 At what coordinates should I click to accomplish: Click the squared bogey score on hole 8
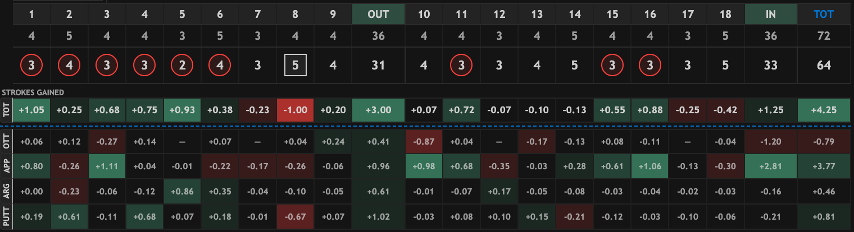295,66
